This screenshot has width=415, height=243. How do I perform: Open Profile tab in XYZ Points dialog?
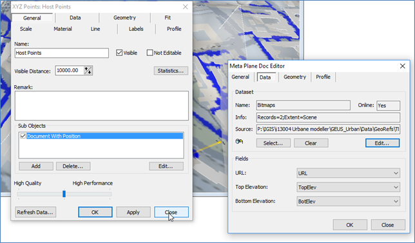click(x=174, y=29)
